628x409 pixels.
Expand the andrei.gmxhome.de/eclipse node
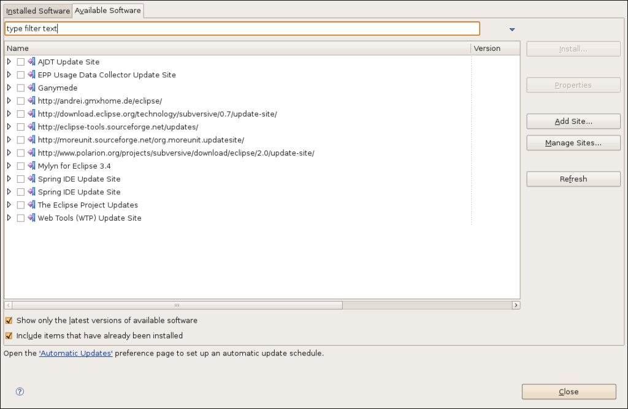tap(9, 101)
